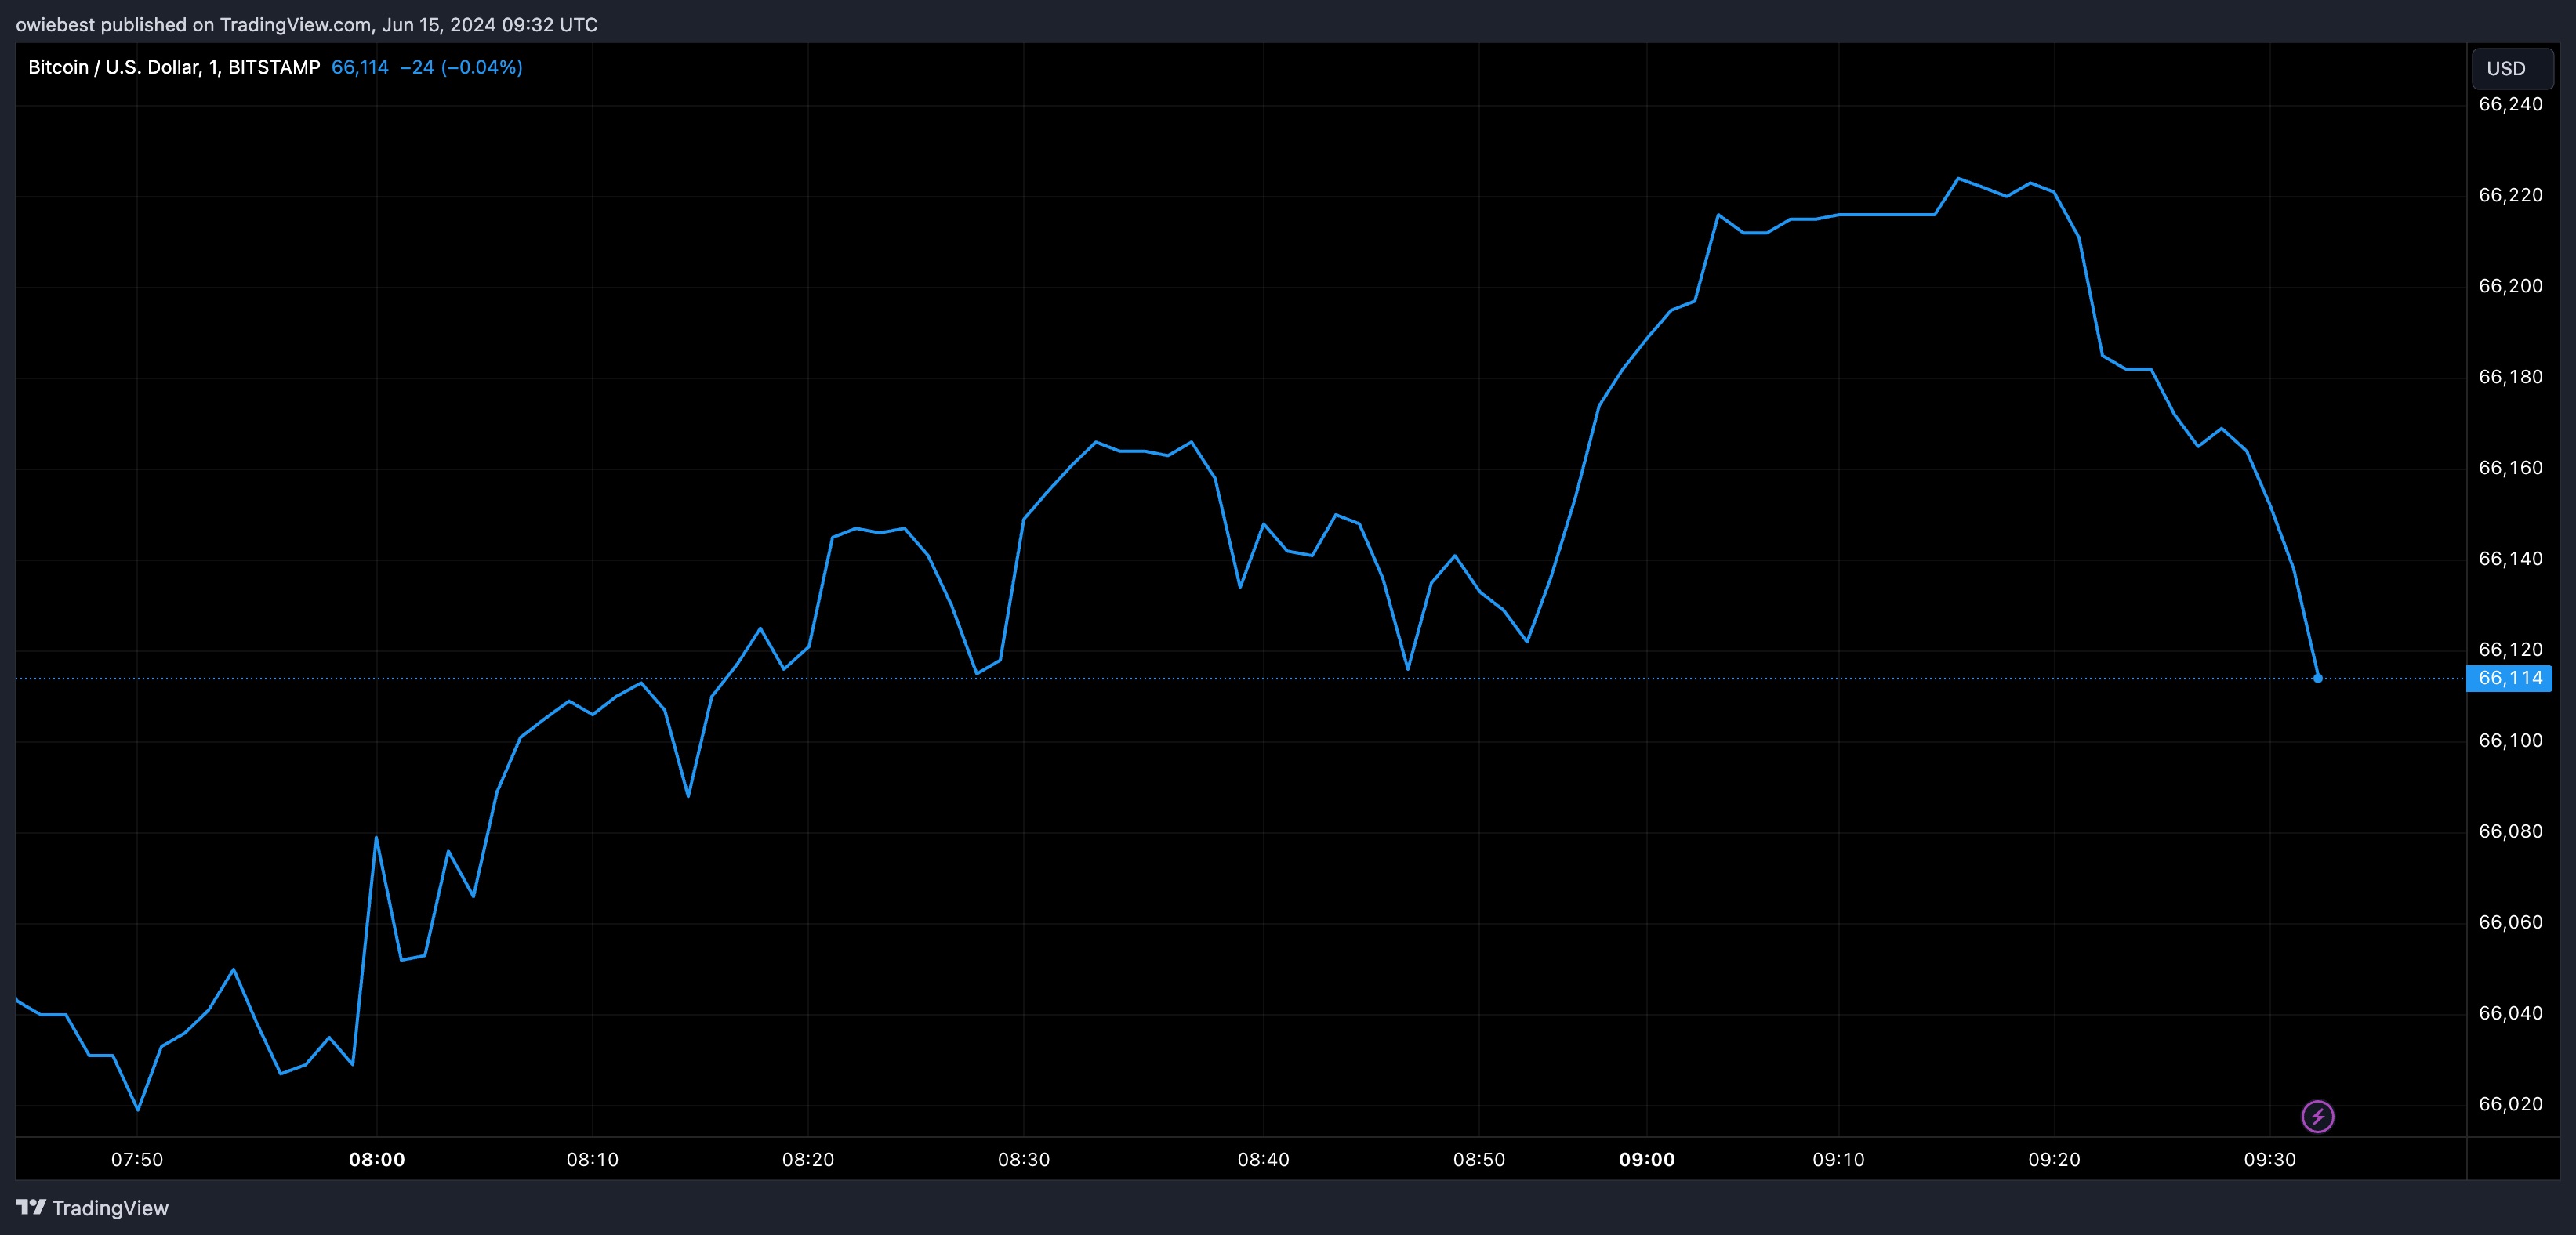Click the purple lightning bolt icon

click(2317, 1116)
